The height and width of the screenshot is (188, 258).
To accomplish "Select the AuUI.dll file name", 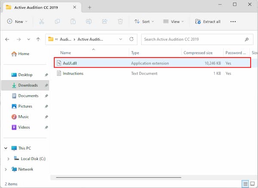I will click(x=70, y=63).
